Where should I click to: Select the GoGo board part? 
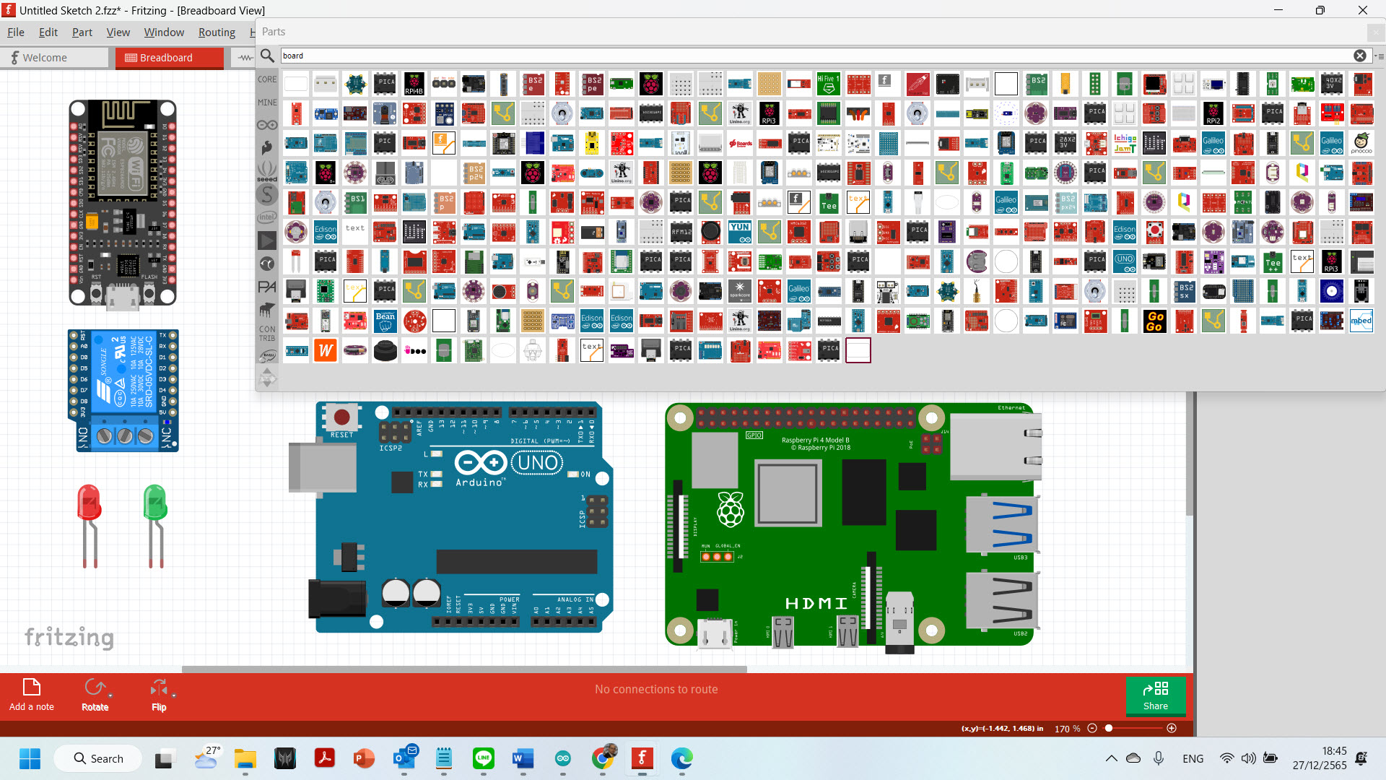click(x=1154, y=321)
